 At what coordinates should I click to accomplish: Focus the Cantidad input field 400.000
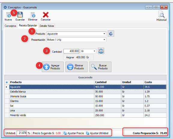[71, 51]
